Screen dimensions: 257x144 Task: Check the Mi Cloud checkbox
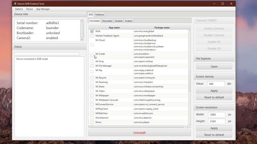coord(92,45)
